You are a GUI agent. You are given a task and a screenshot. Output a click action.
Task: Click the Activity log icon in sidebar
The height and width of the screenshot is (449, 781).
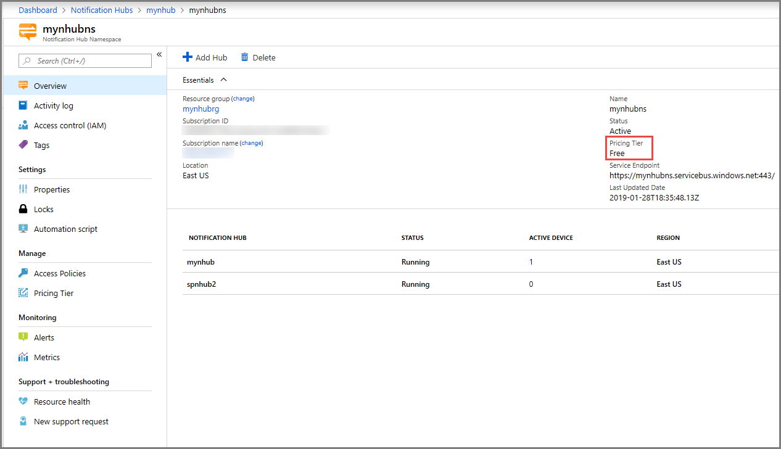pos(23,105)
